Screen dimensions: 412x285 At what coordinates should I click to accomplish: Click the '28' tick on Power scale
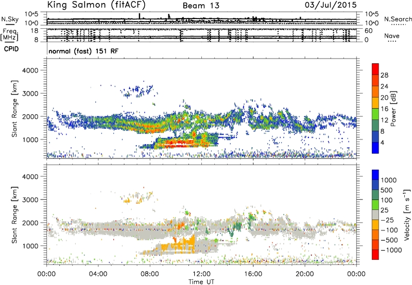(x=384, y=75)
